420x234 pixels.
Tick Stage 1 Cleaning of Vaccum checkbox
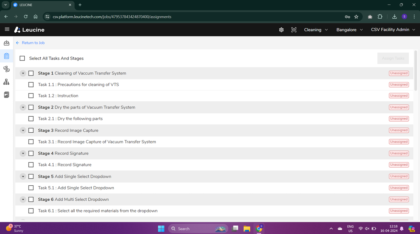coord(31,73)
